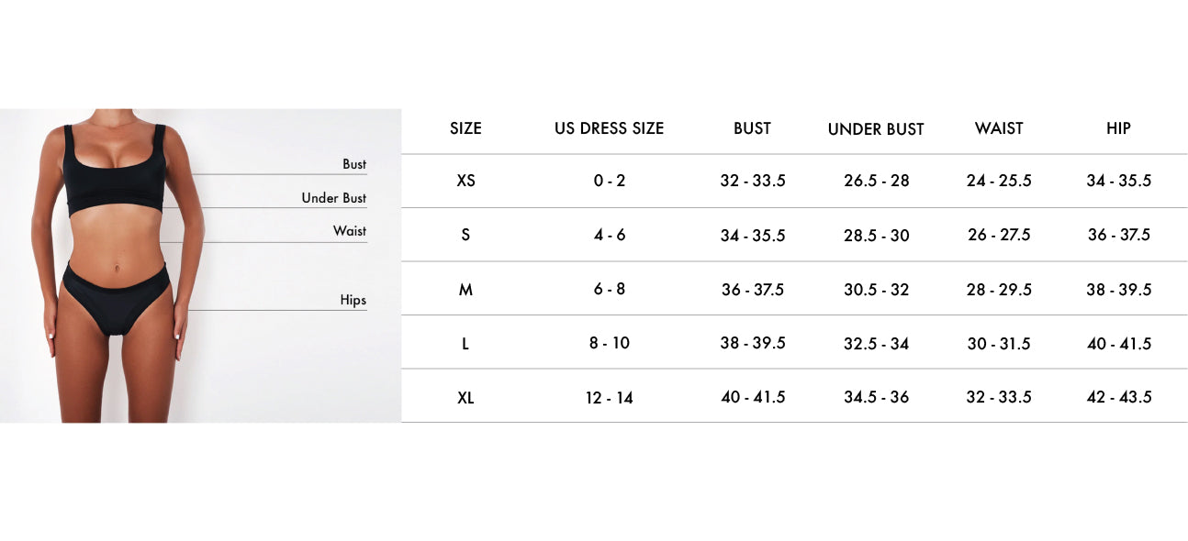Select the hip 42 - 43.5 cell
Viewport: 1188px width, 541px height.
[x=1119, y=398]
